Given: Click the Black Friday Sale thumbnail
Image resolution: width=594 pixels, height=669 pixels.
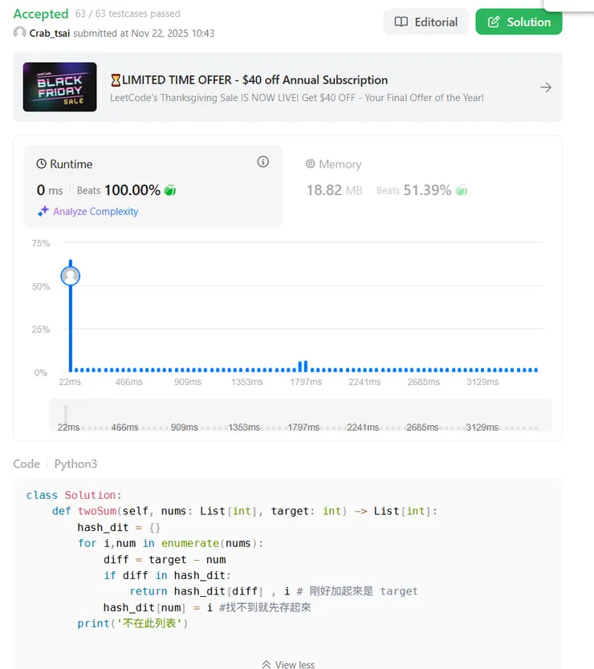Looking at the screenshot, I should tap(60, 87).
